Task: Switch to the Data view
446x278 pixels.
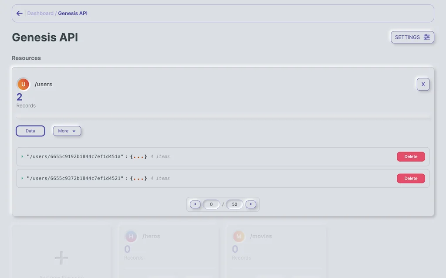Action: pos(30,131)
